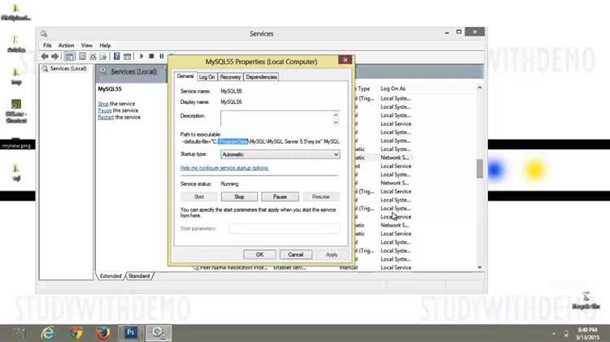Select the Recycle Bin desktop icon
The image size is (610, 342).
point(586,301)
